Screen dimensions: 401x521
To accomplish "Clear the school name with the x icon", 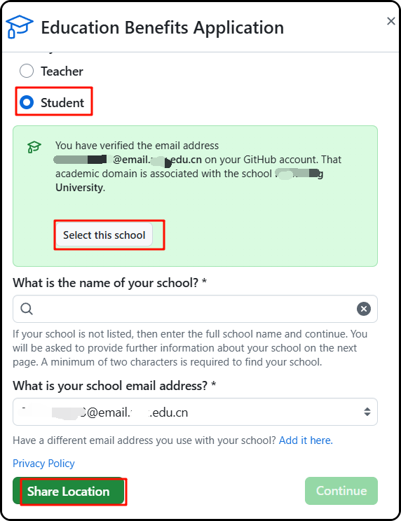I will click(x=364, y=309).
